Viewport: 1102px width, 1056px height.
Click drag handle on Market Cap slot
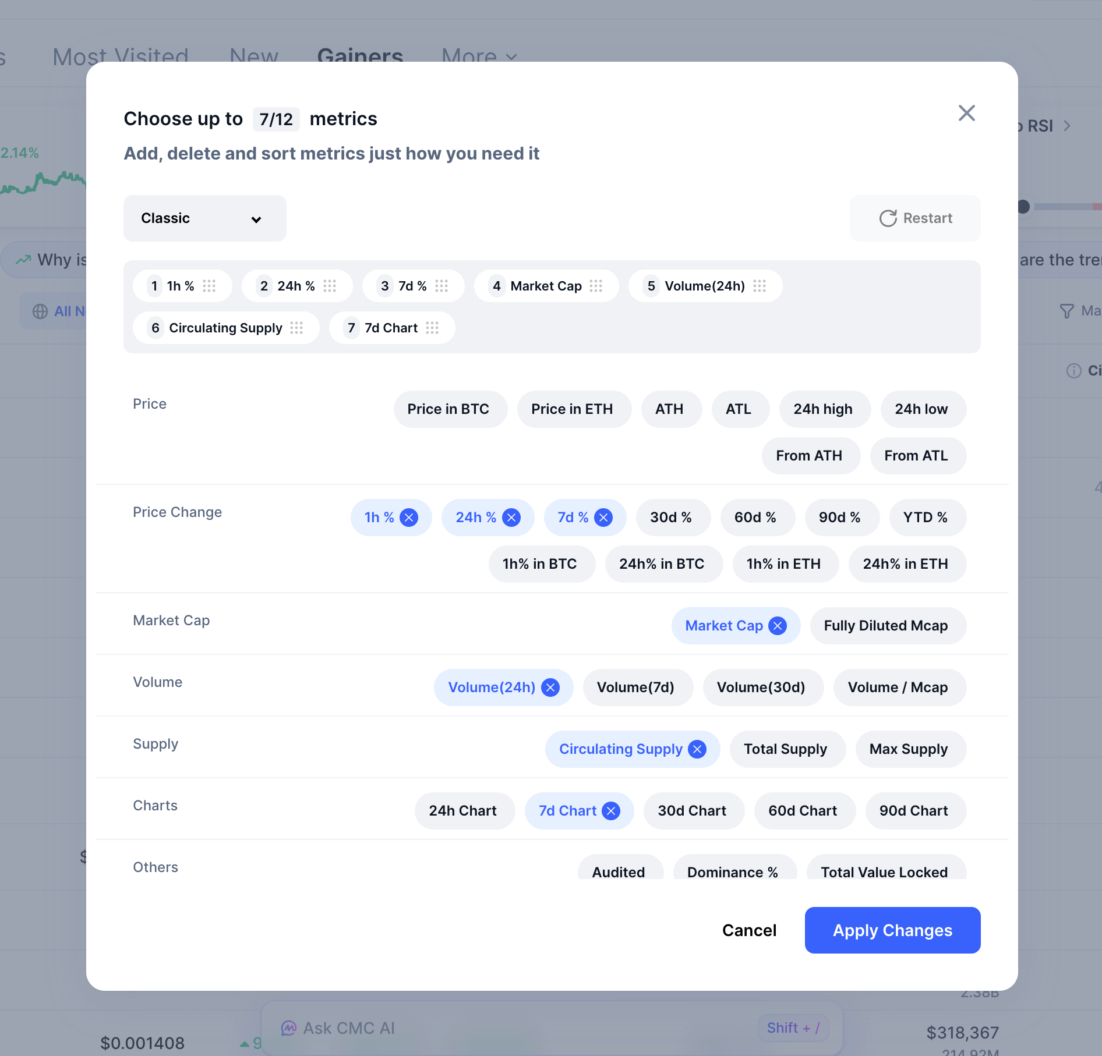[596, 286]
